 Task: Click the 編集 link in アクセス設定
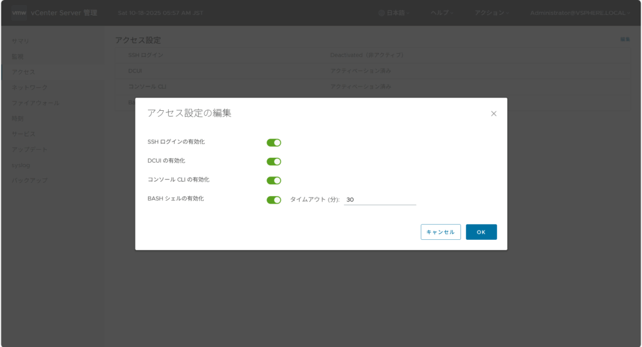[624, 39]
